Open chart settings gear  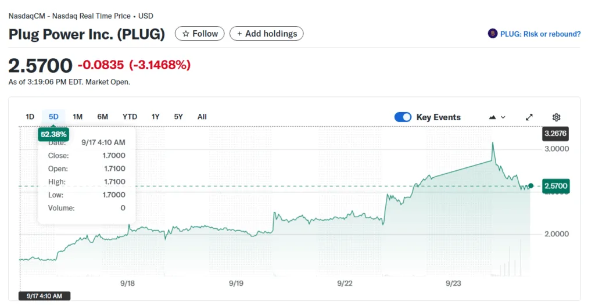pyautogui.click(x=556, y=117)
